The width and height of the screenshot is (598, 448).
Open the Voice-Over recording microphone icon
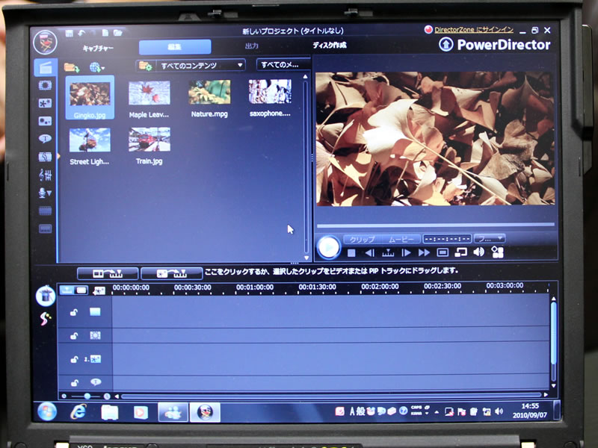pyautogui.click(x=45, y=193)
